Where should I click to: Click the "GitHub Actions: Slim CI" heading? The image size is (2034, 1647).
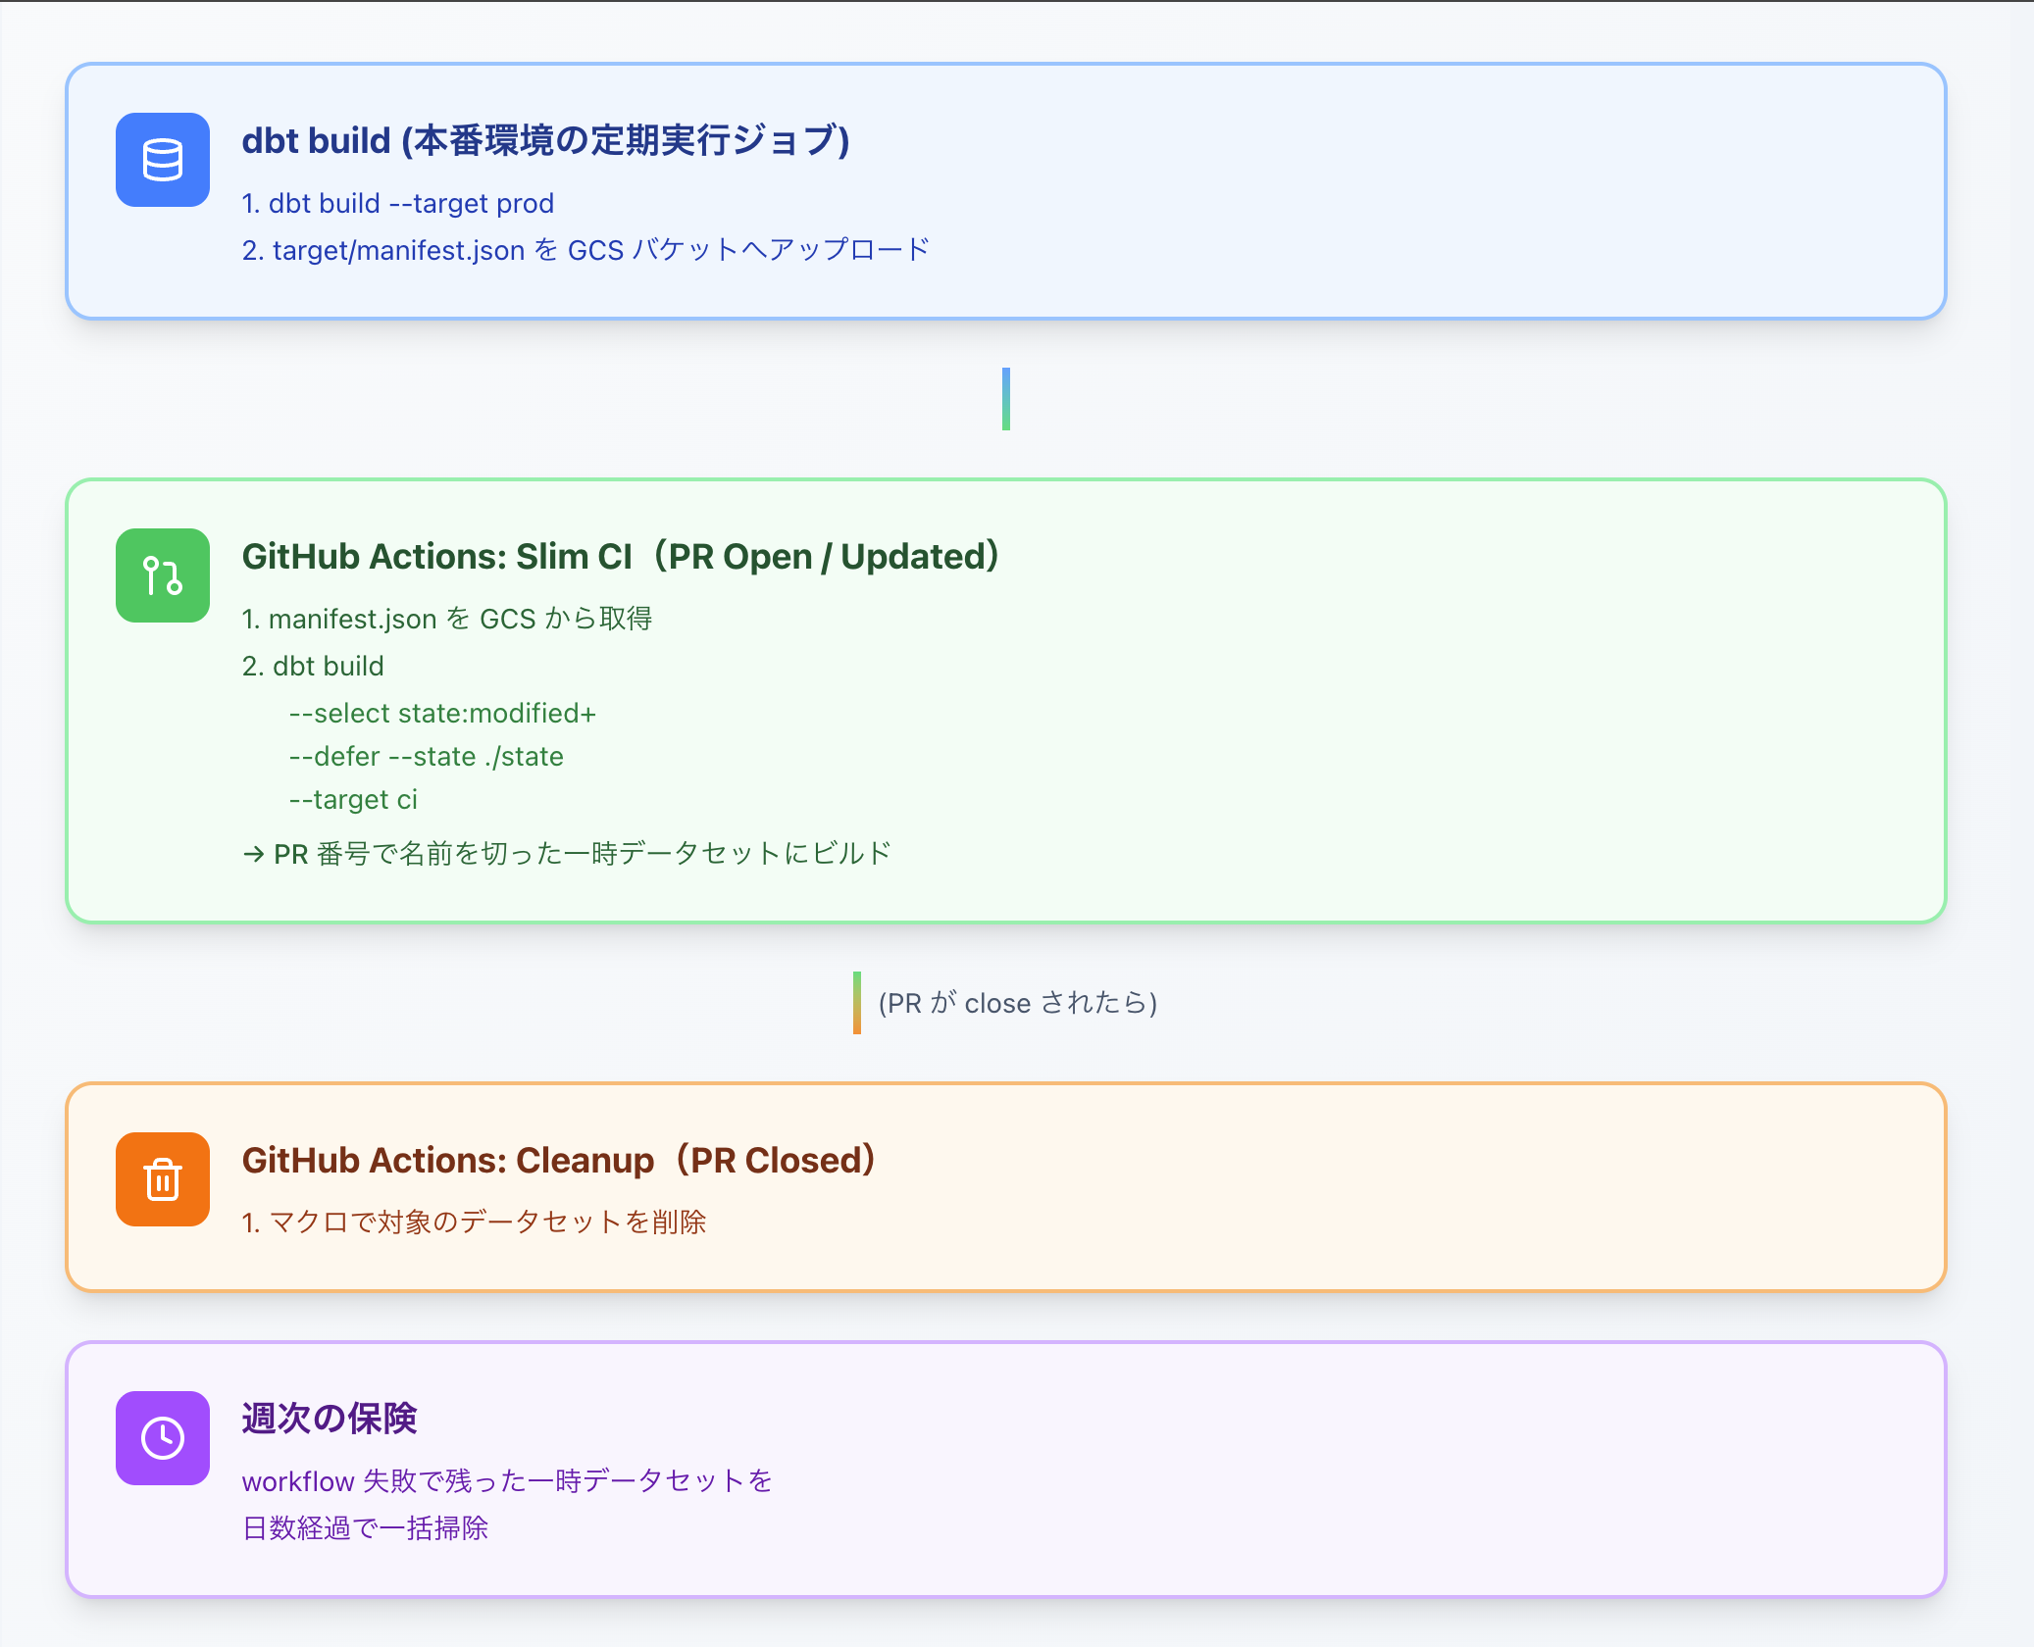620,556
